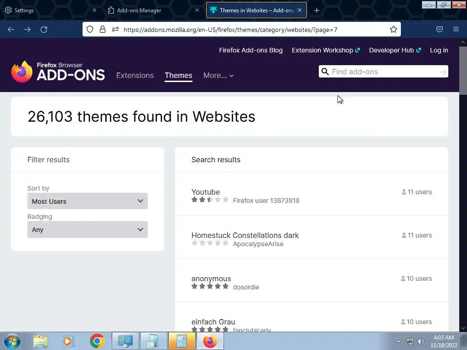Viewport: 467px width, 350px height.
Task: Click author dosordie
Action: [246, 287]
